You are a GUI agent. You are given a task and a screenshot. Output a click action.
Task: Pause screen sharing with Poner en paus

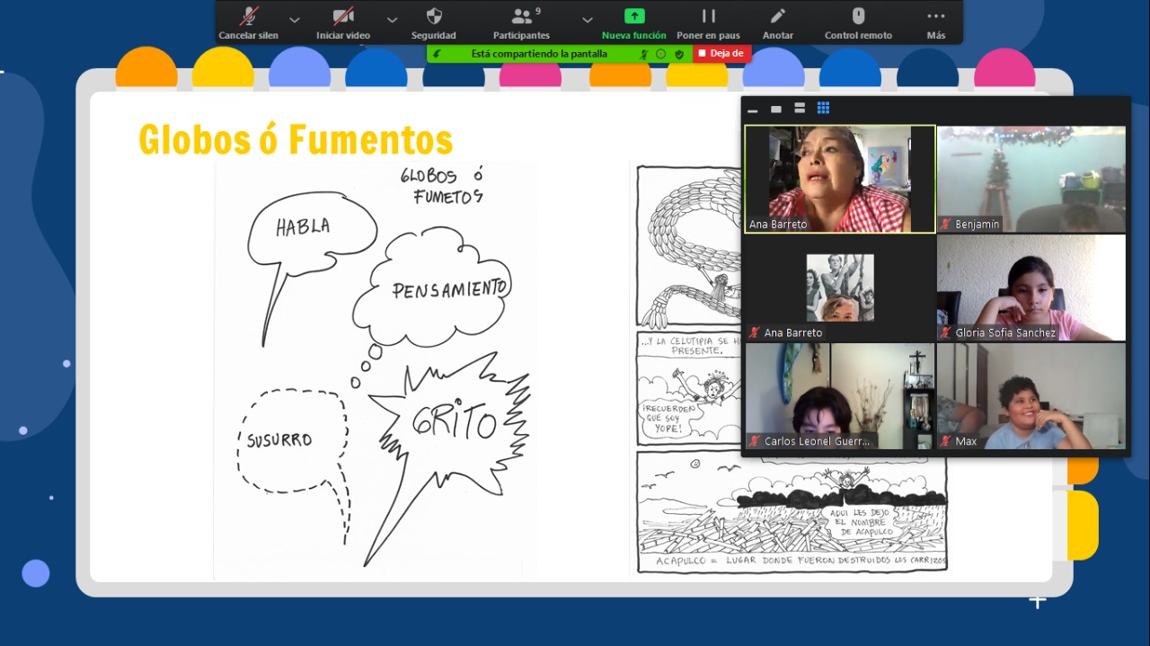pyautogui.click(x=708, y=22)
